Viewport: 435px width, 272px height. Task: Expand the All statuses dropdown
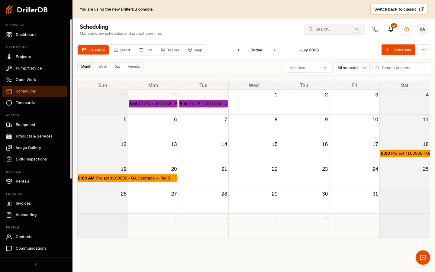click(x=352, y=68)
